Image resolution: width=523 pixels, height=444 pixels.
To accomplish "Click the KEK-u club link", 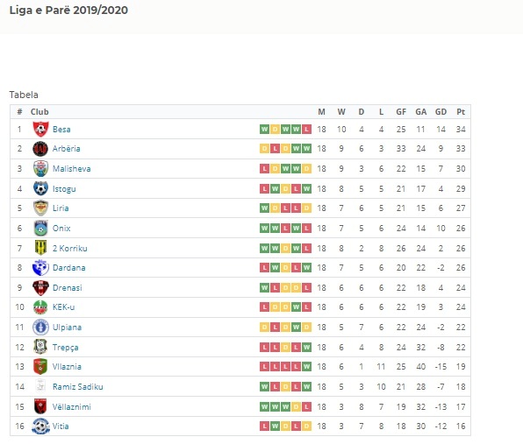I will [x=63, y=307].
